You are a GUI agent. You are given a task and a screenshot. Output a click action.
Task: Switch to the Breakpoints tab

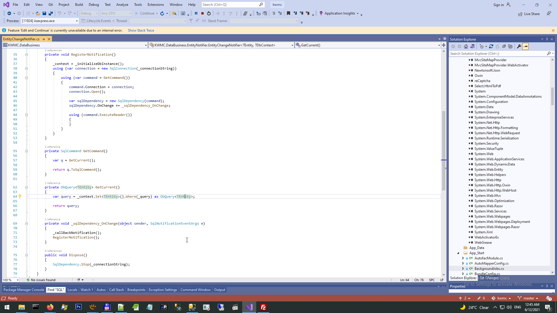136,290
